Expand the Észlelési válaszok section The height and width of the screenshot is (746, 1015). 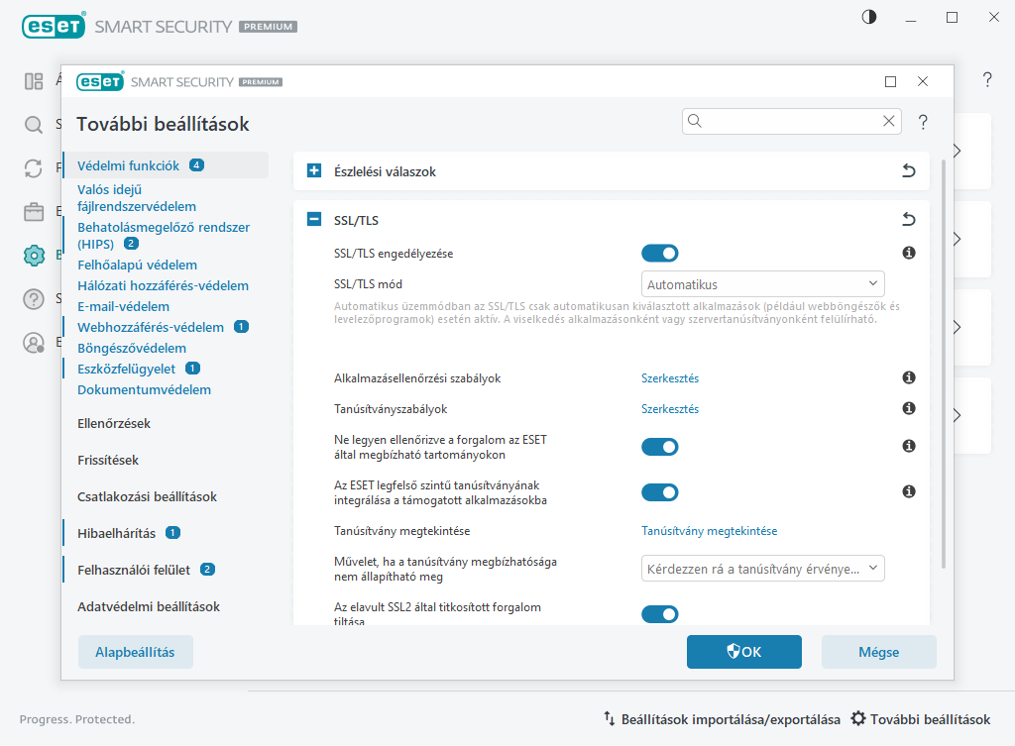[313, 170]
